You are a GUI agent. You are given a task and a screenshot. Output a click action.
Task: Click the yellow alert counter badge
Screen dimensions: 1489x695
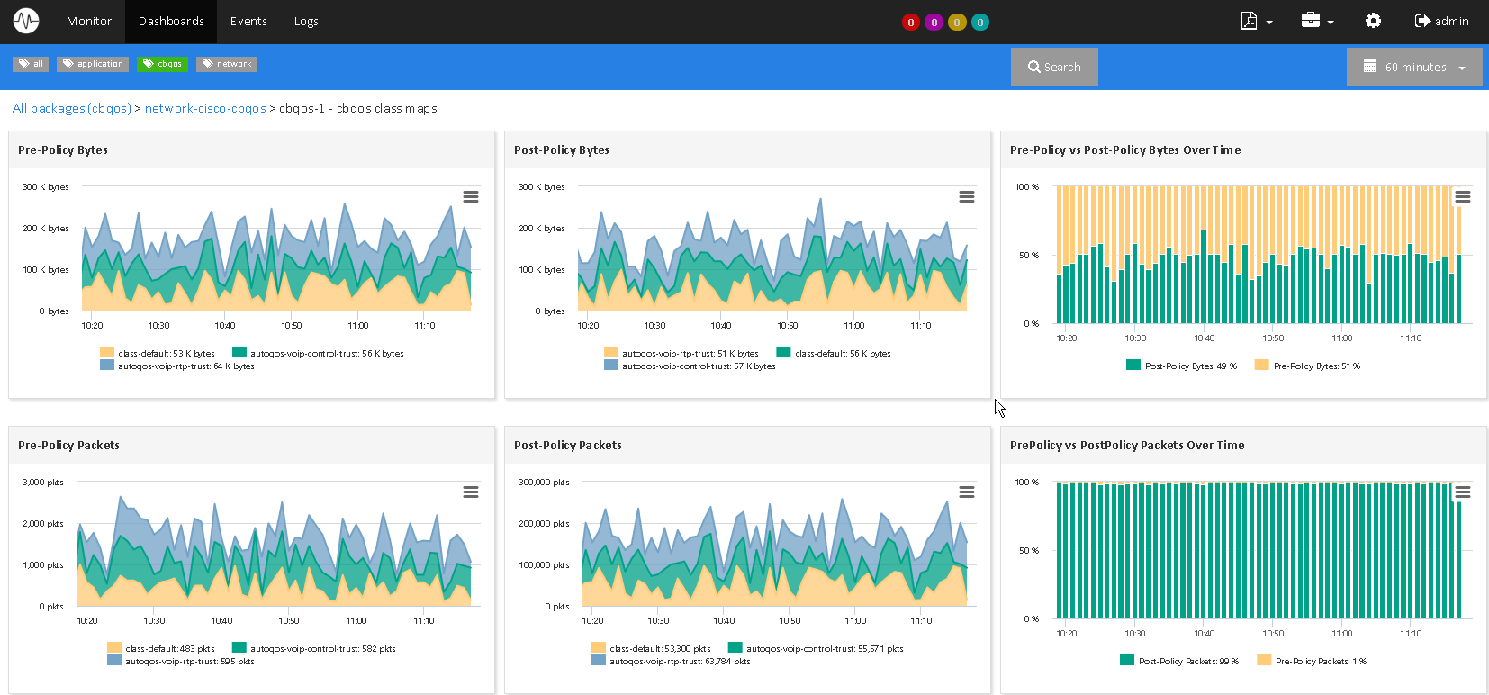[957, 23]
